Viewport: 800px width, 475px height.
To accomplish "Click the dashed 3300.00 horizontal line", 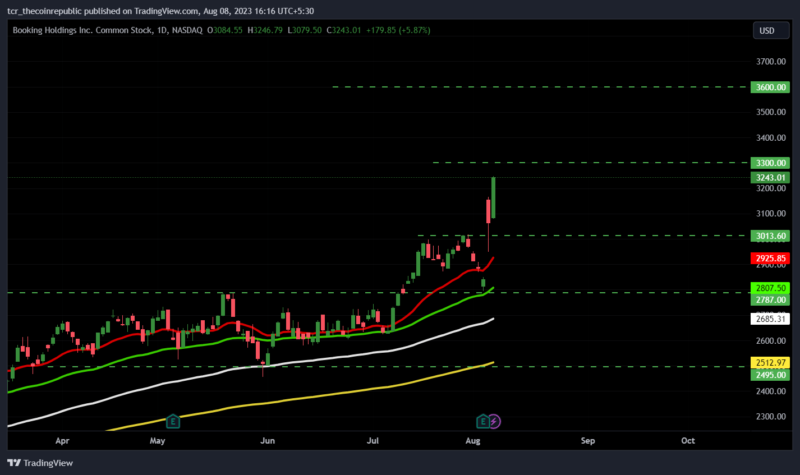I will pos(591,163).
